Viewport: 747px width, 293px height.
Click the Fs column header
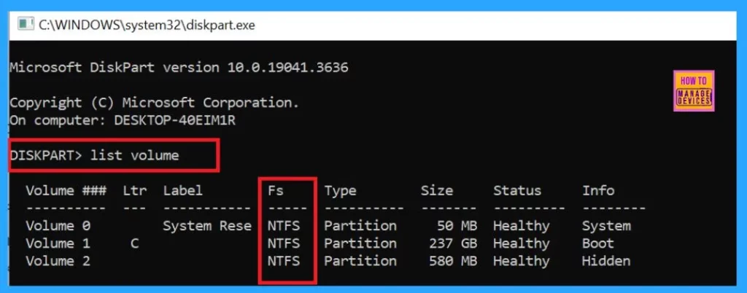point(275,191)
